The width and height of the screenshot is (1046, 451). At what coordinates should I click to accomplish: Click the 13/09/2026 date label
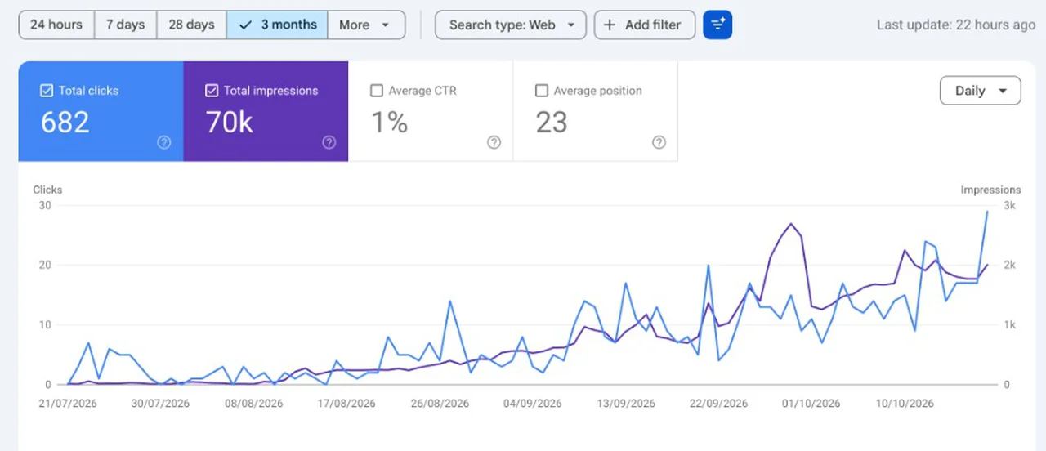click(x=626, y=404)
